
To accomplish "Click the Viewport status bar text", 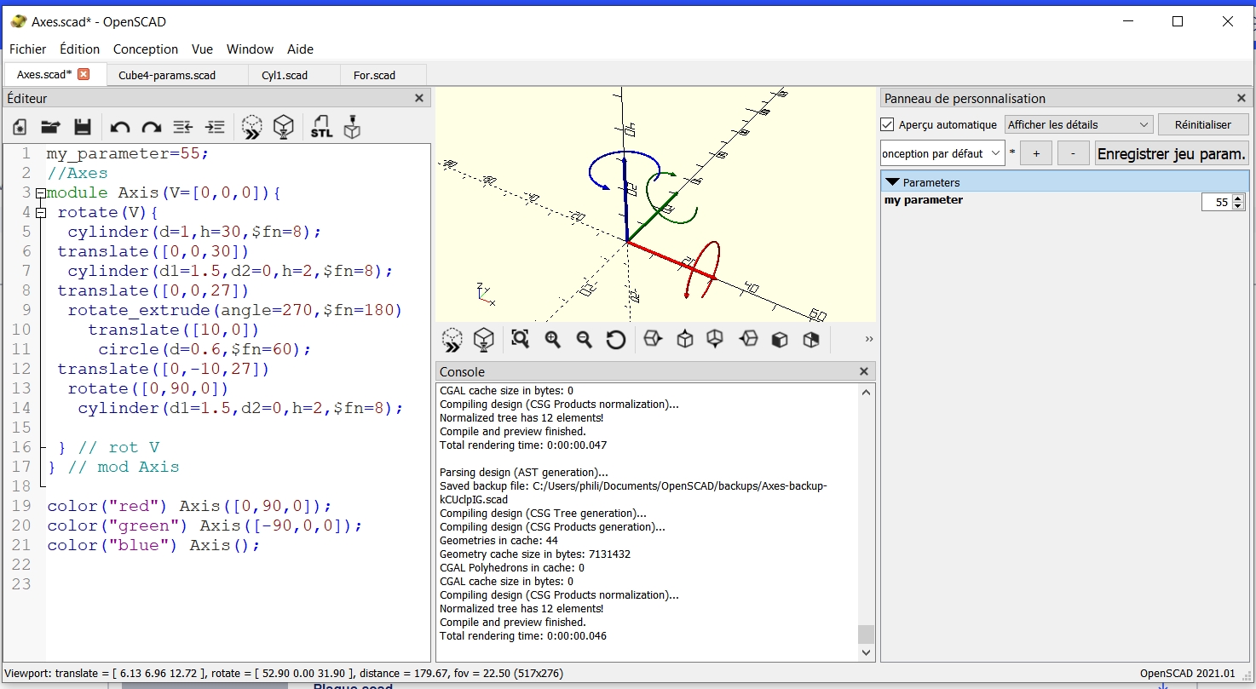I will [284, 673].
